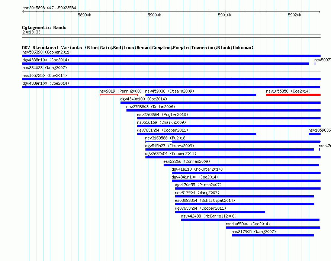Click the nsv817904 (Wang2007) label
331x261 pixels.
pos(197,193)
